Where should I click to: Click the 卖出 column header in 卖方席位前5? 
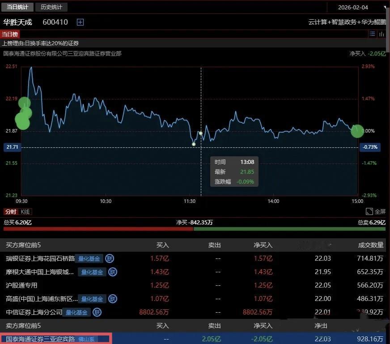214,326
